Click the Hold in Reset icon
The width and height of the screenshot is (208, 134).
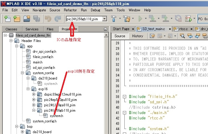[x=178, y=18]
